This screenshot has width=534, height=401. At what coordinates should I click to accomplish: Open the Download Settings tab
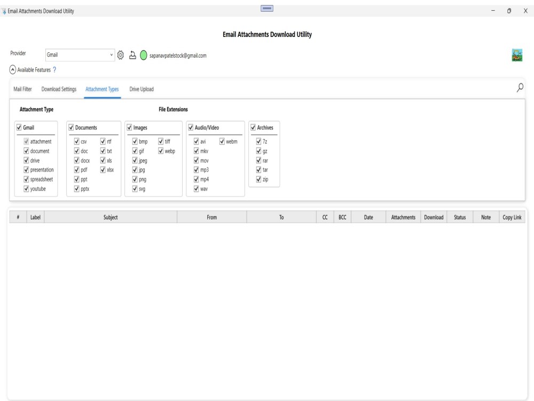(x=59, y=89)
